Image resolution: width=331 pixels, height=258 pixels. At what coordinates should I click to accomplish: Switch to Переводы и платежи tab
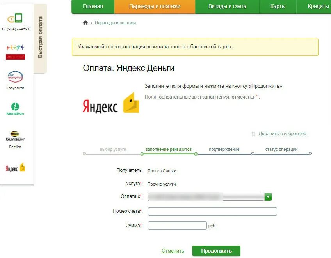(x=155, y=7)
